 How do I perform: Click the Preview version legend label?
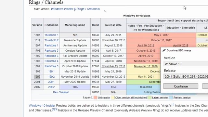(x=182, y=97)
